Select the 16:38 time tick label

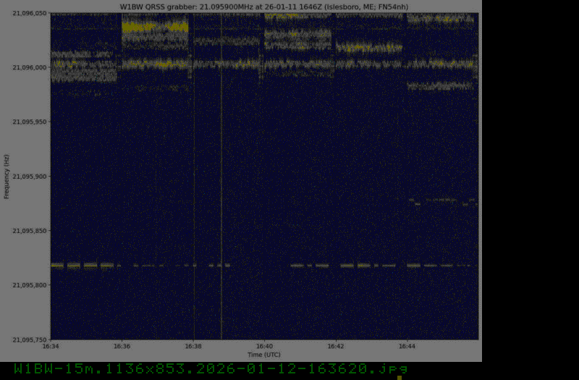pyautogui.click(x=193, y=347)
